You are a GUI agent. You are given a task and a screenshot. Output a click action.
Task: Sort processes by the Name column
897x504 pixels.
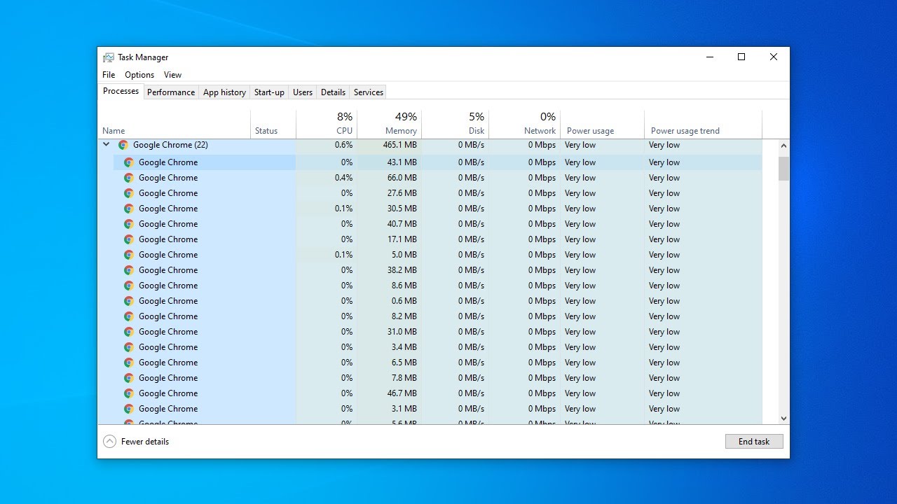click(174, 124)
